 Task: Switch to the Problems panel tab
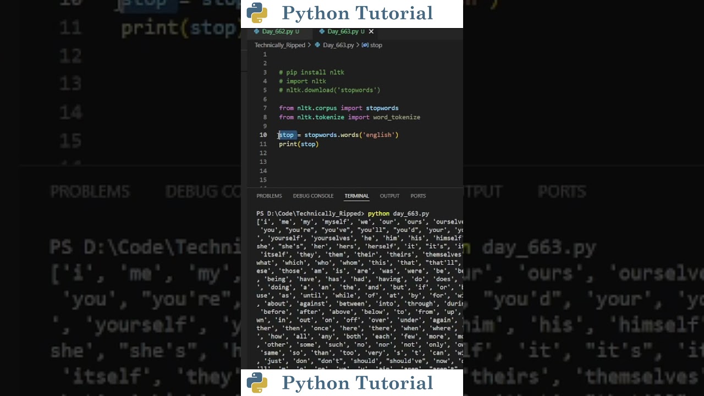269,196
